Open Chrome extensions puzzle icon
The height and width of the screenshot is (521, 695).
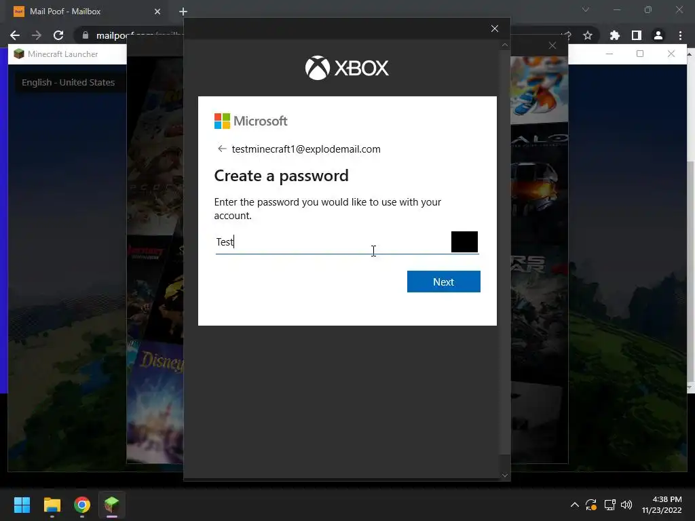point(614,35)
